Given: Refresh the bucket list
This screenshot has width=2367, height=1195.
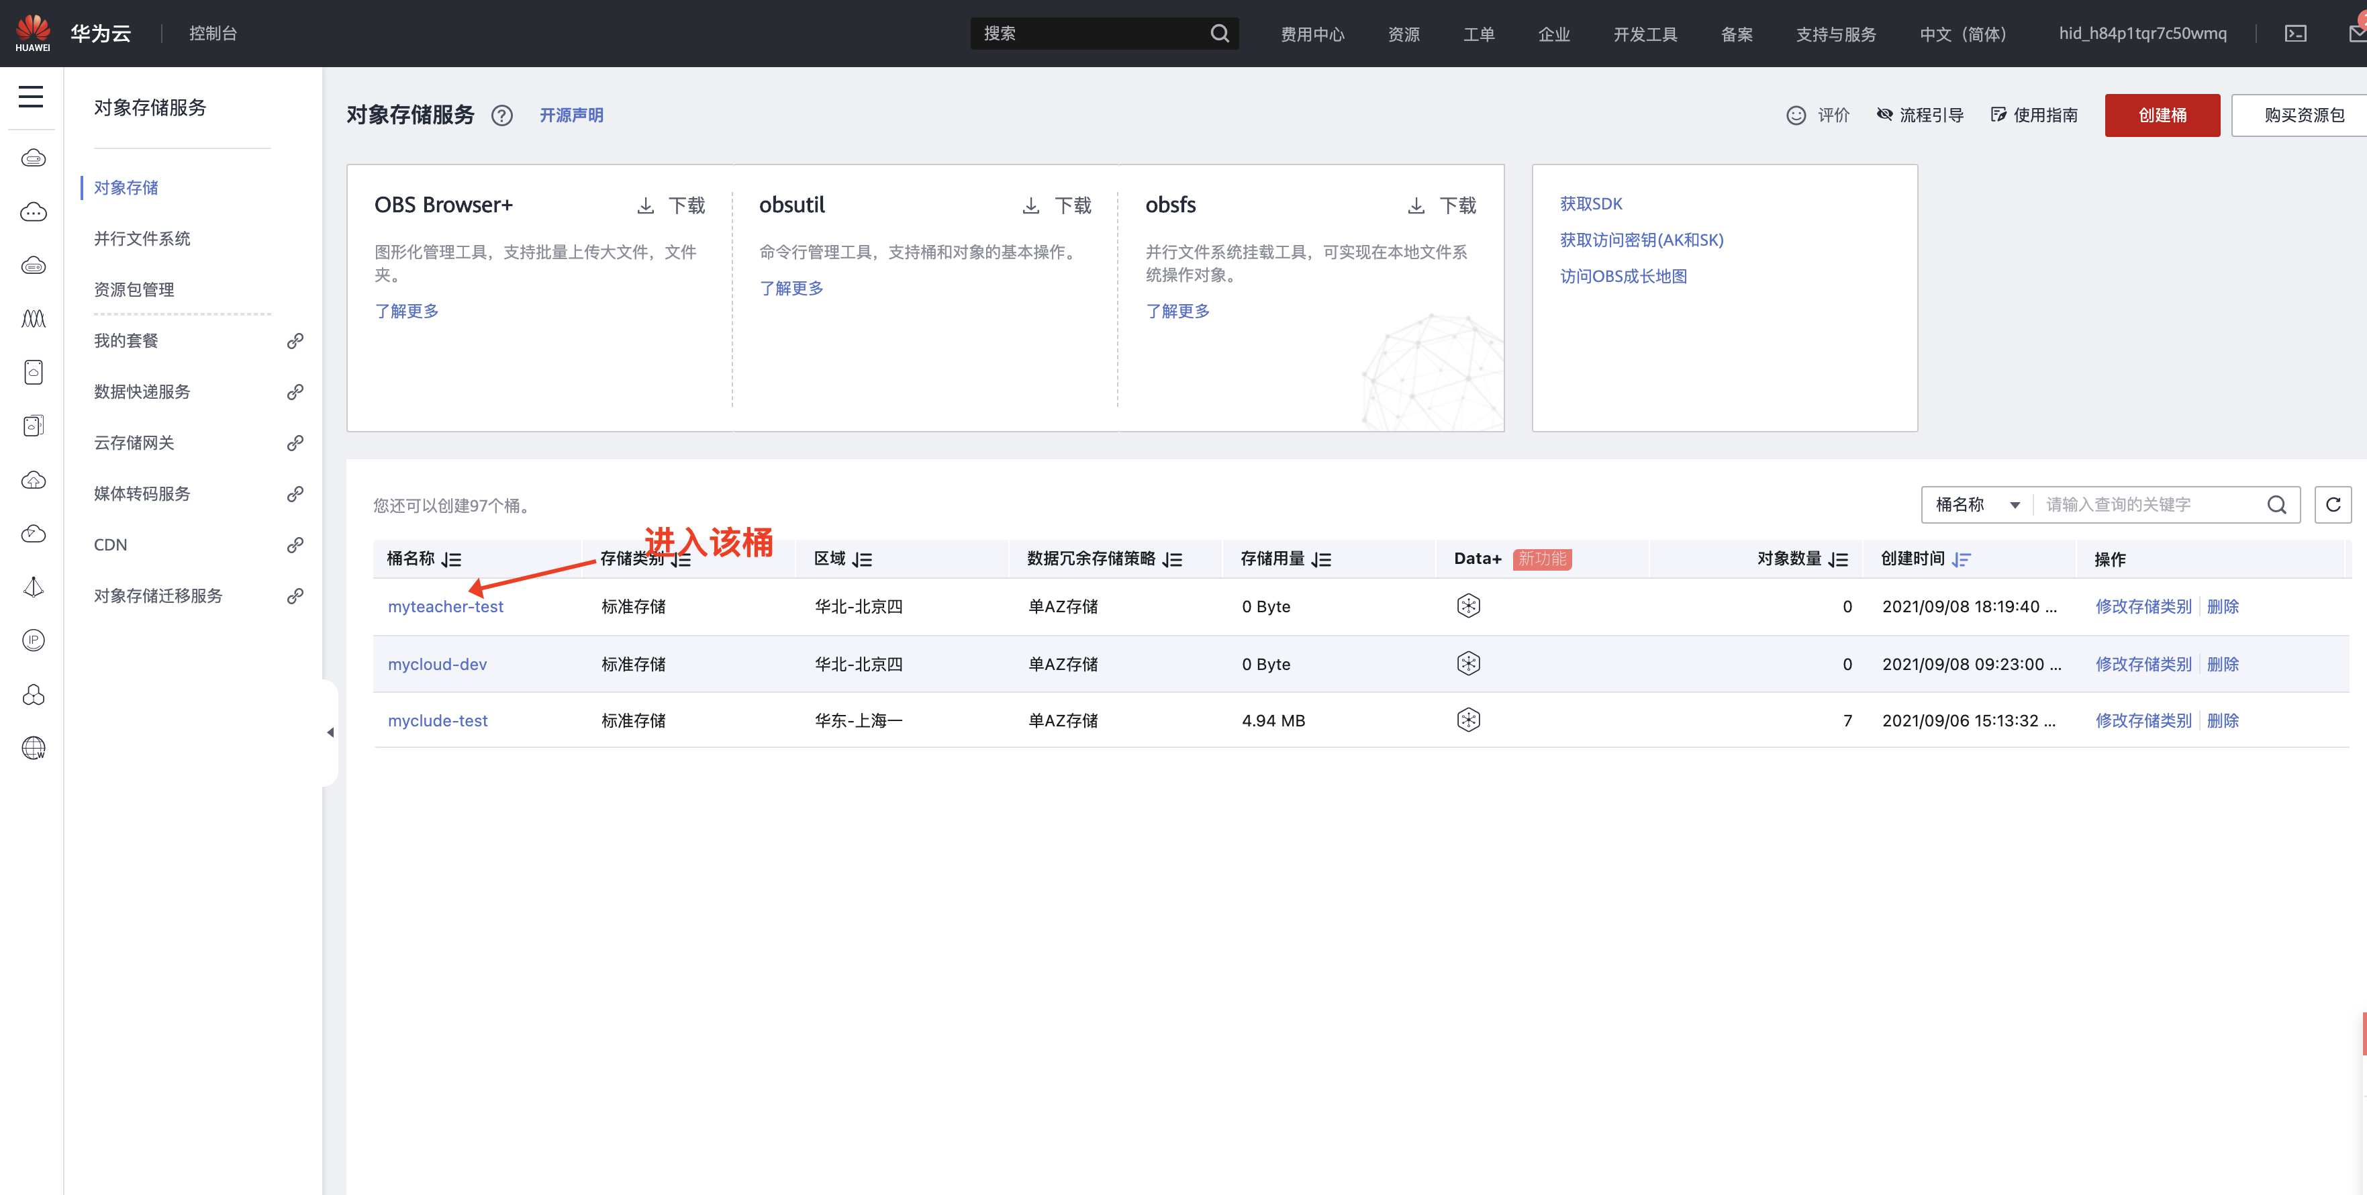Looking at the screenshot, I should point(2333,504).
